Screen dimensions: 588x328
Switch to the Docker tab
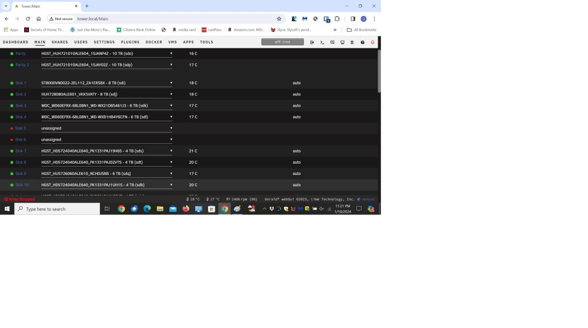pyautogui.click(x=153, y=42)
